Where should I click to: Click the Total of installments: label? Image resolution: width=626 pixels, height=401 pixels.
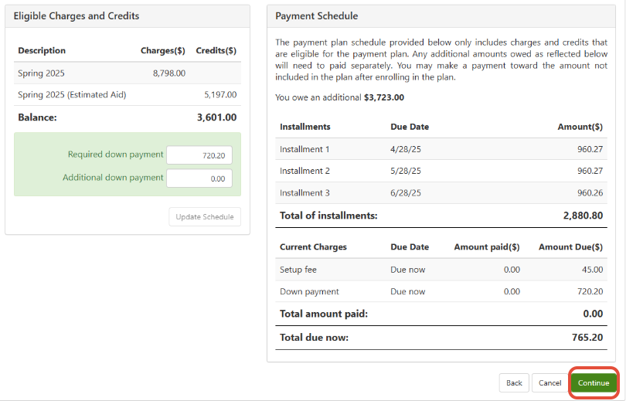(328, 216)
